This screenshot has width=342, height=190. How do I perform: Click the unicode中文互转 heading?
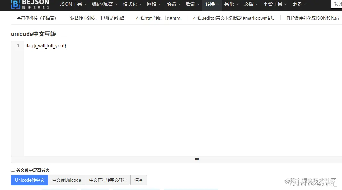point(33,34)
